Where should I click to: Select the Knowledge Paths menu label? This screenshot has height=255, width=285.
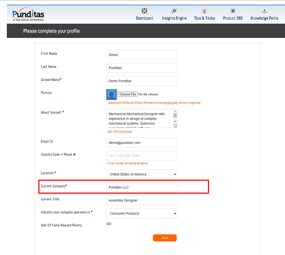[264, 18]
